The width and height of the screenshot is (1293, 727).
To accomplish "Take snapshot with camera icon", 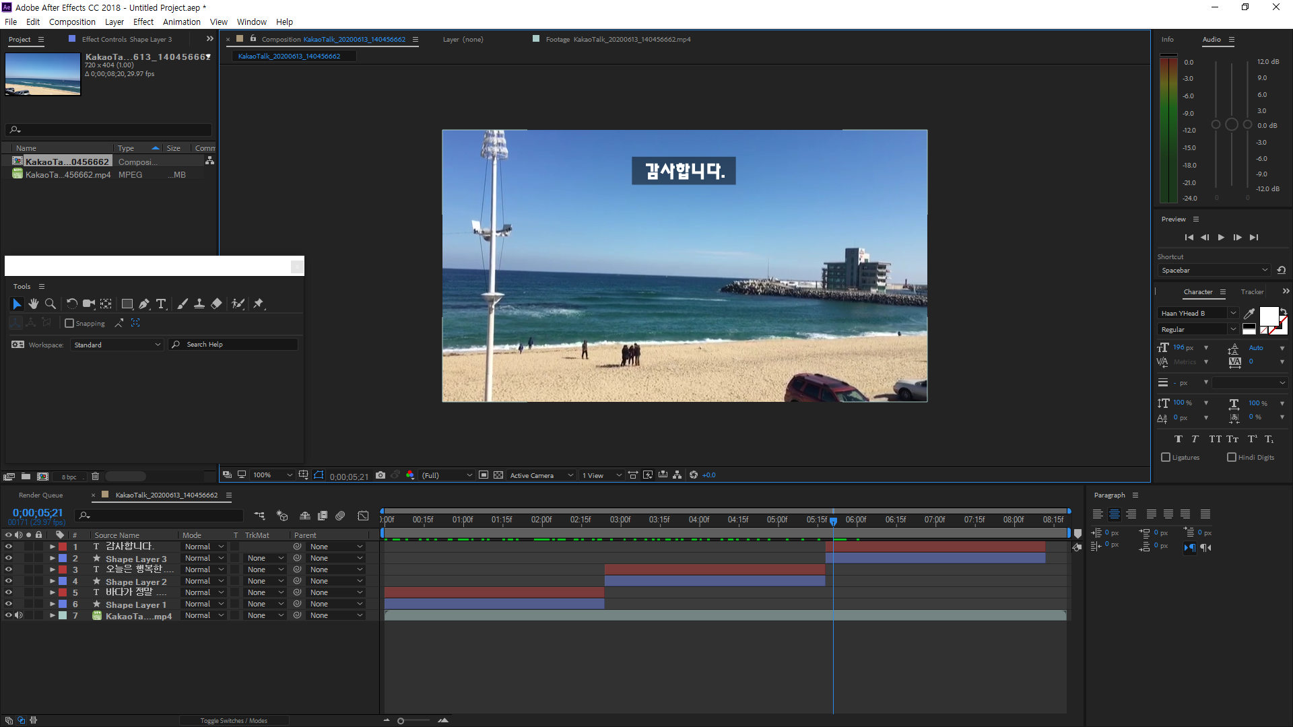I will point(380,475).
